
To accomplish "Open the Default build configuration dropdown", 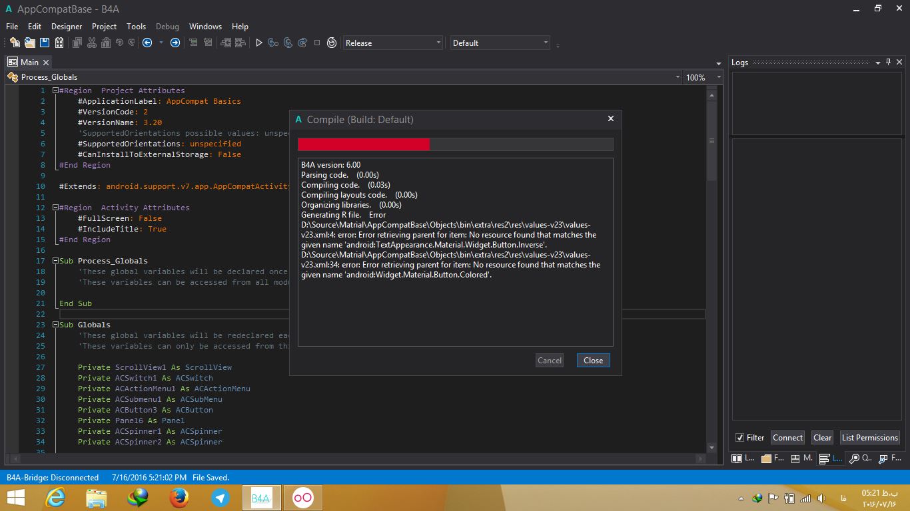I will [500, 43].
